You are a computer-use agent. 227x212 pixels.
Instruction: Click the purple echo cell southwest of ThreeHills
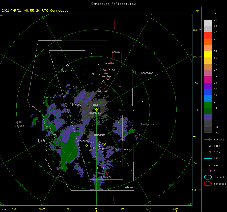pos(123,129)
